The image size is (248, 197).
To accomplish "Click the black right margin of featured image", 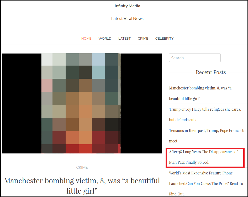I will [141, 103].
